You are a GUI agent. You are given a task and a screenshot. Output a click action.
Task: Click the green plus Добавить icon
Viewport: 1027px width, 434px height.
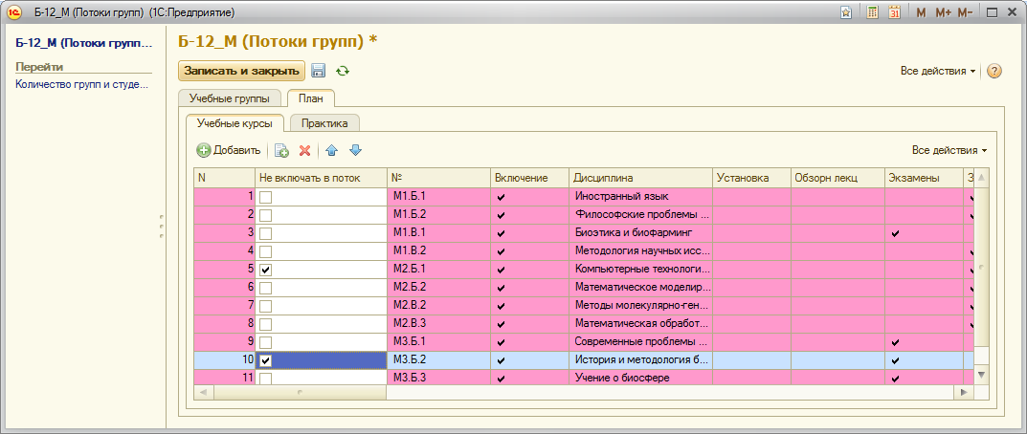tap(204, 150)
